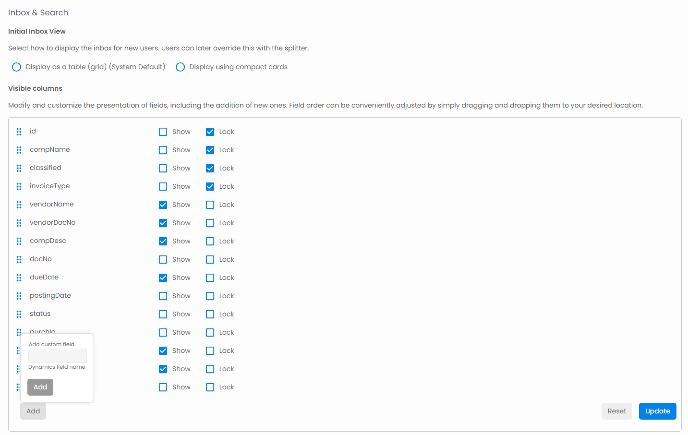This screenshot has width=688, height=435.
Task: Click the drag handle next to dueDate
Action: [19, 278]
